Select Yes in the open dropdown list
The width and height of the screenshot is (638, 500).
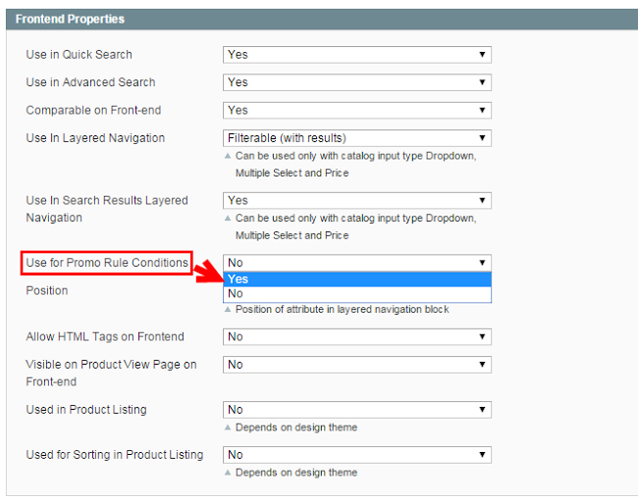(357, 278)
